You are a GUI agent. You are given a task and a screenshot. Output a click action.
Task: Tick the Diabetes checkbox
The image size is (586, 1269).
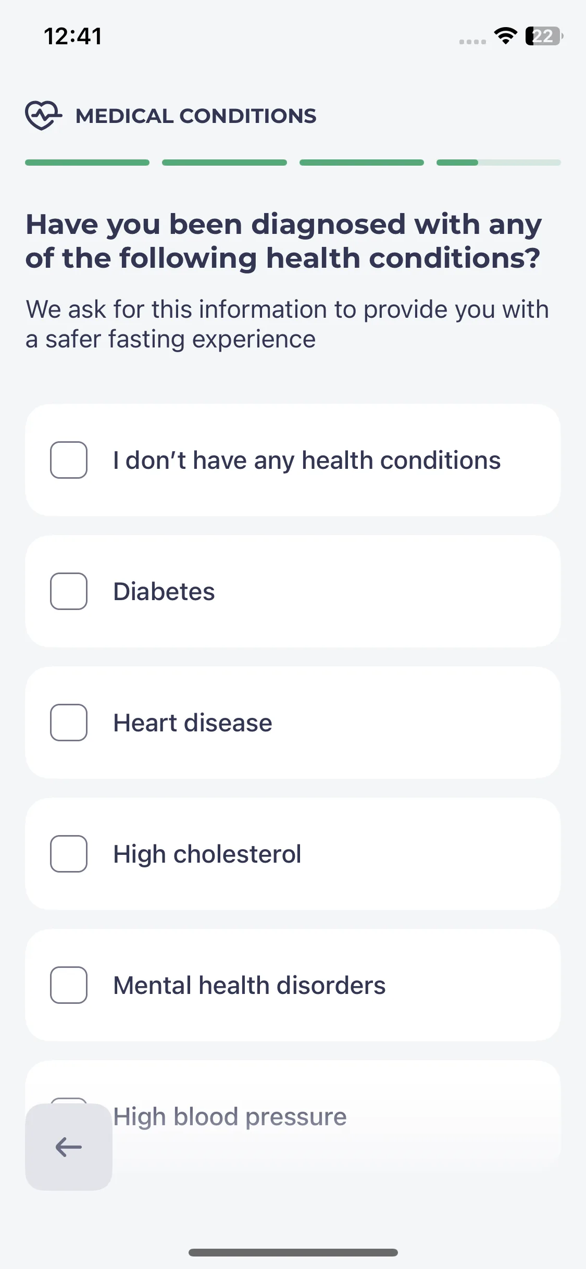point(69,591)
